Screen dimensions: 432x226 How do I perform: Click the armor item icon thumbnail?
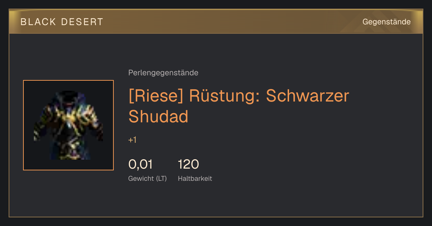click(68, 125)
